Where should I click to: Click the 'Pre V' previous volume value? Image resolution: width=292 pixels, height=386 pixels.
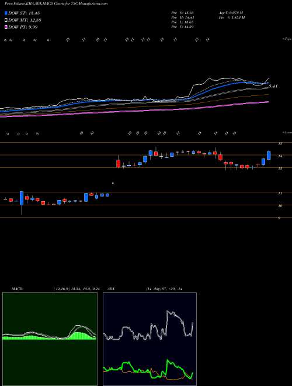[x=231, y=17]
